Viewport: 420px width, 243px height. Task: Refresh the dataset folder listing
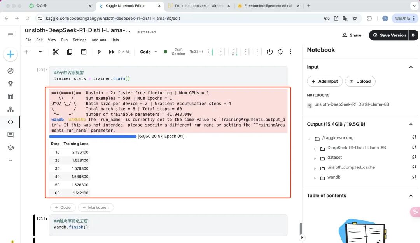point(414,157)
